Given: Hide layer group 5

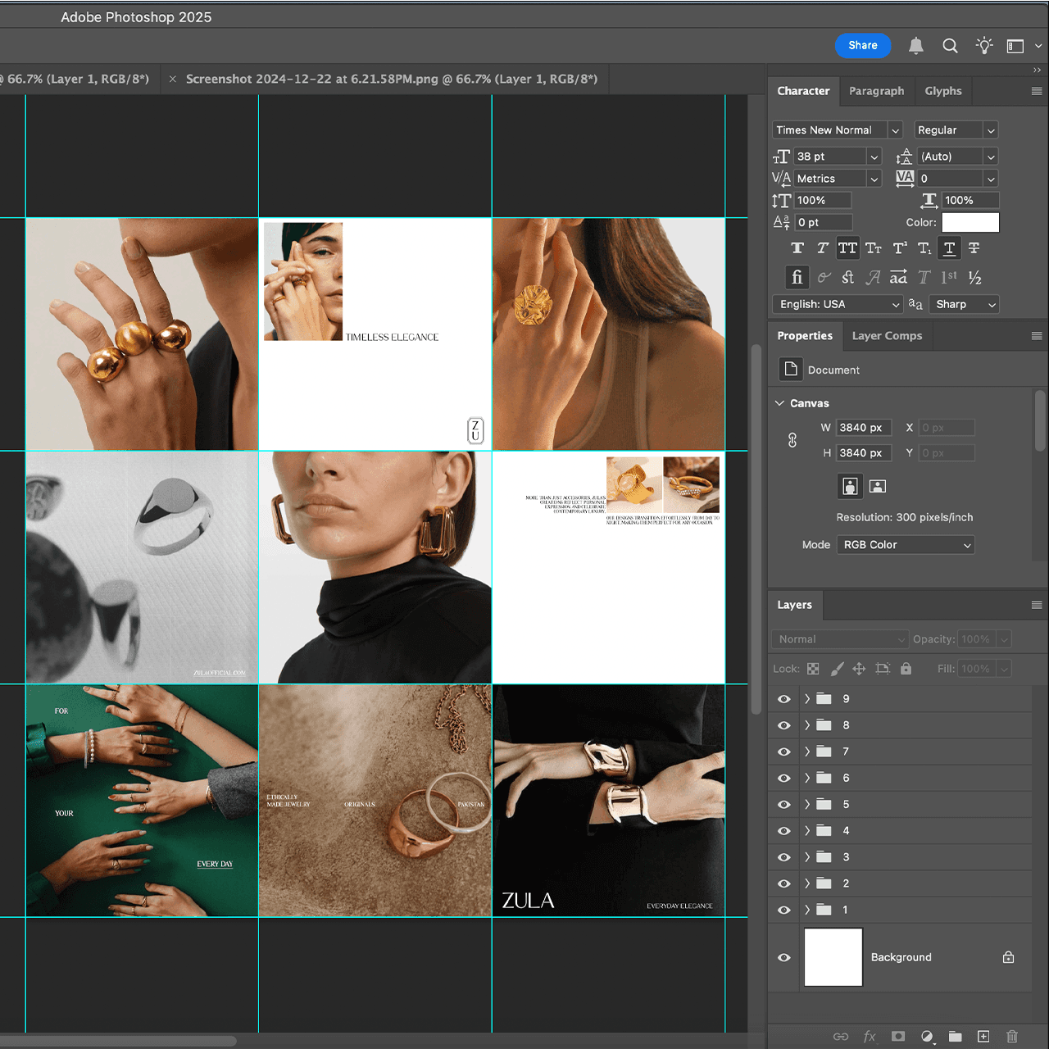Looking at the screenshot, I should pyautogui.click(x=784, y=805).
